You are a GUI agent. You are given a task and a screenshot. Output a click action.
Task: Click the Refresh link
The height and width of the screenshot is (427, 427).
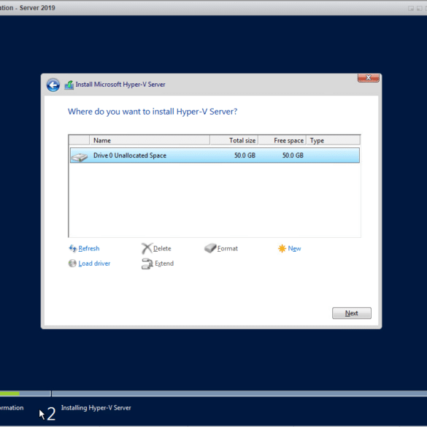click(x=89, y=248)
